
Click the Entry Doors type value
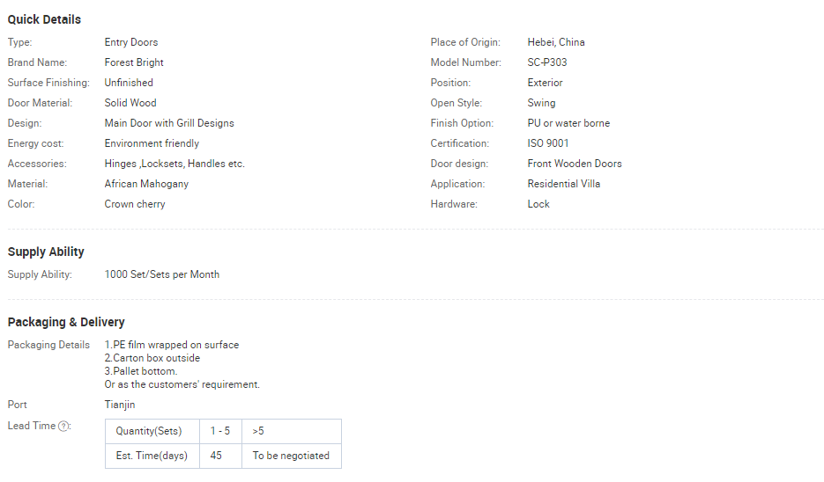(131, 42)
